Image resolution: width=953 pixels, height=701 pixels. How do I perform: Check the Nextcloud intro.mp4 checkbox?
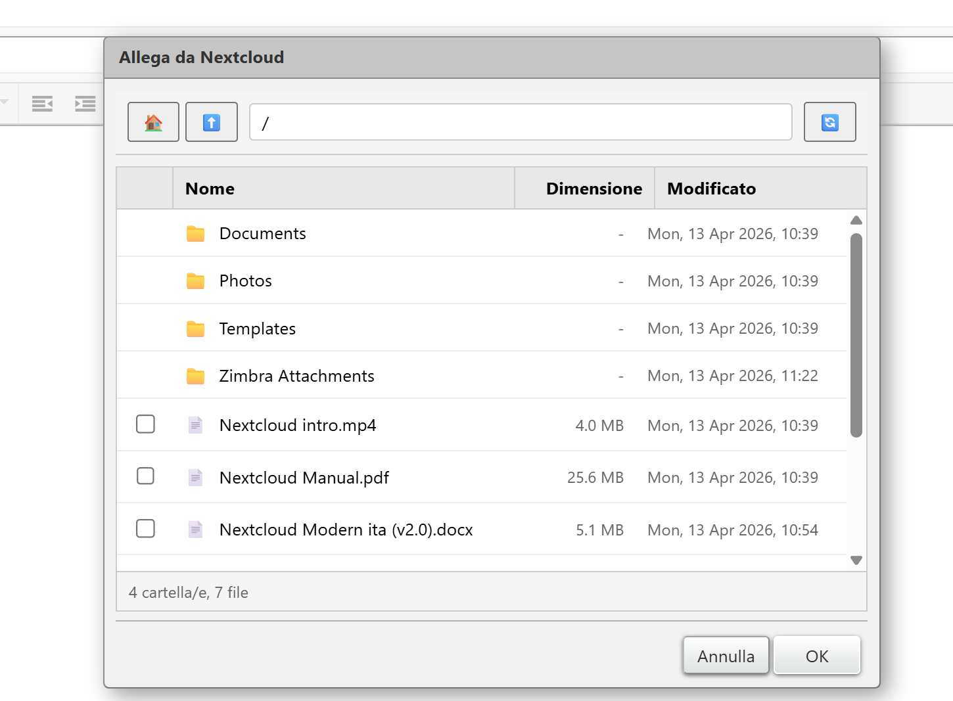[x=145, y=424]
